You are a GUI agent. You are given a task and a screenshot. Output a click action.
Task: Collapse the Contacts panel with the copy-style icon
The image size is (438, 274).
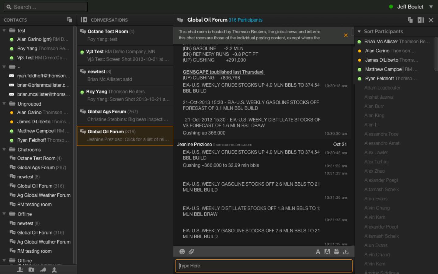(x=69, y=19)
